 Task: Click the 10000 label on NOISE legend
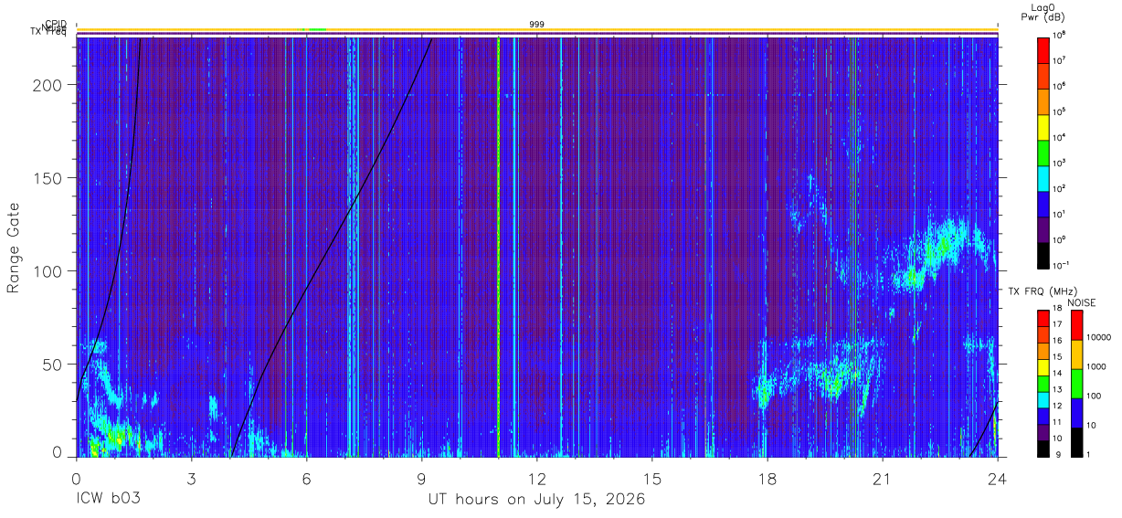[x=1098, y=337]
